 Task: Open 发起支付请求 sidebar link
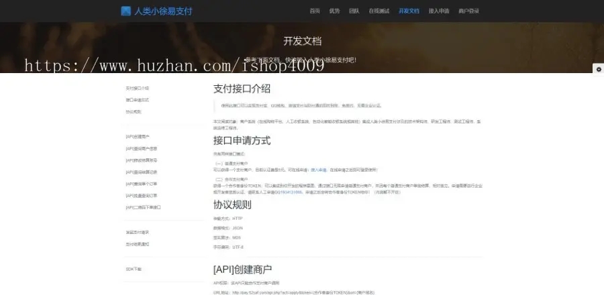tap(137, 232)
